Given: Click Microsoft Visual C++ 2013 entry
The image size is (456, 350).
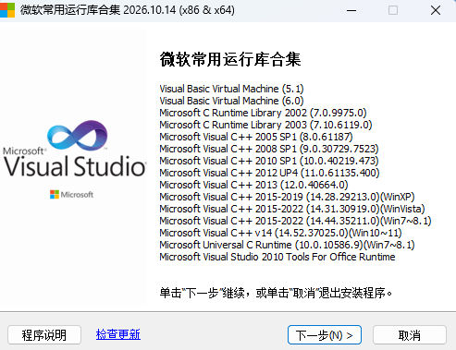Looking at the screenshot, I should (253, 185).
